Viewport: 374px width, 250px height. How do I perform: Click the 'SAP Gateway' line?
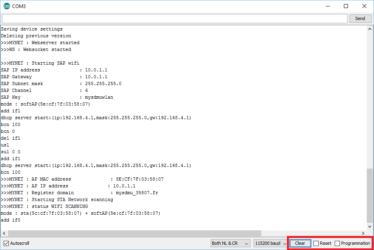pos(54,77)
